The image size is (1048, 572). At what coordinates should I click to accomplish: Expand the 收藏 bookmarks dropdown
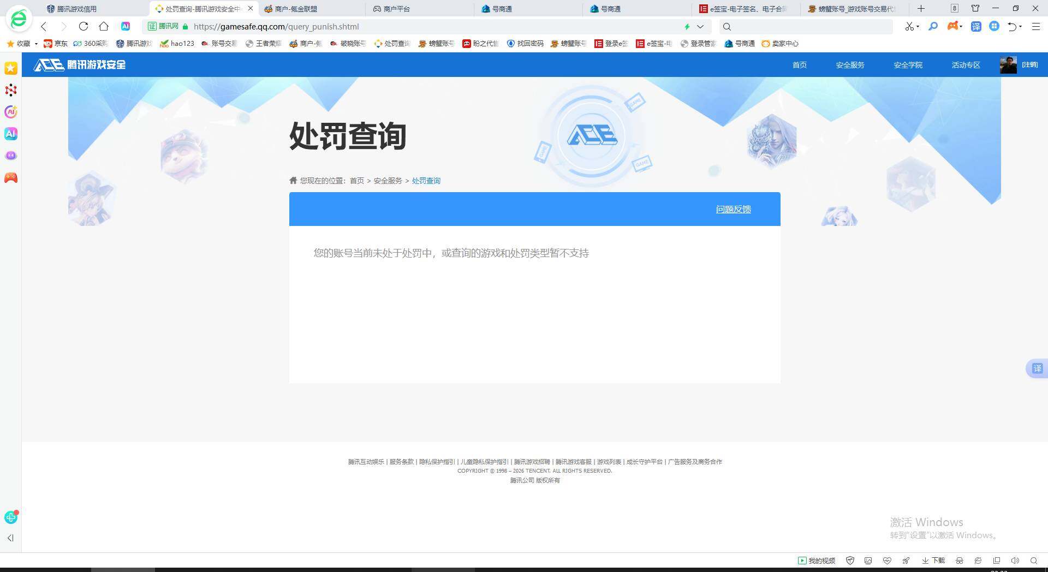coord(35,44)
